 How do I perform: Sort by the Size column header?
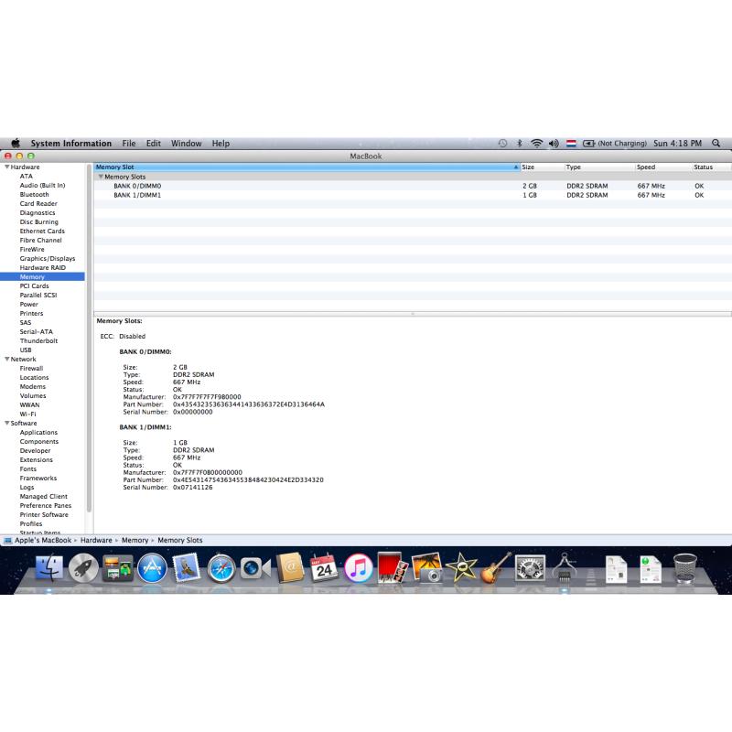click(543, 167)
